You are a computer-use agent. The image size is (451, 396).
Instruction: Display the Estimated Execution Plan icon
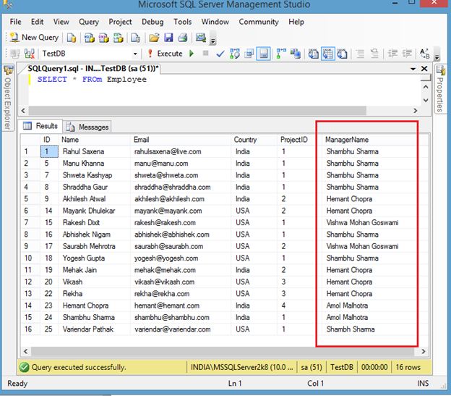(x=234, y=54)
